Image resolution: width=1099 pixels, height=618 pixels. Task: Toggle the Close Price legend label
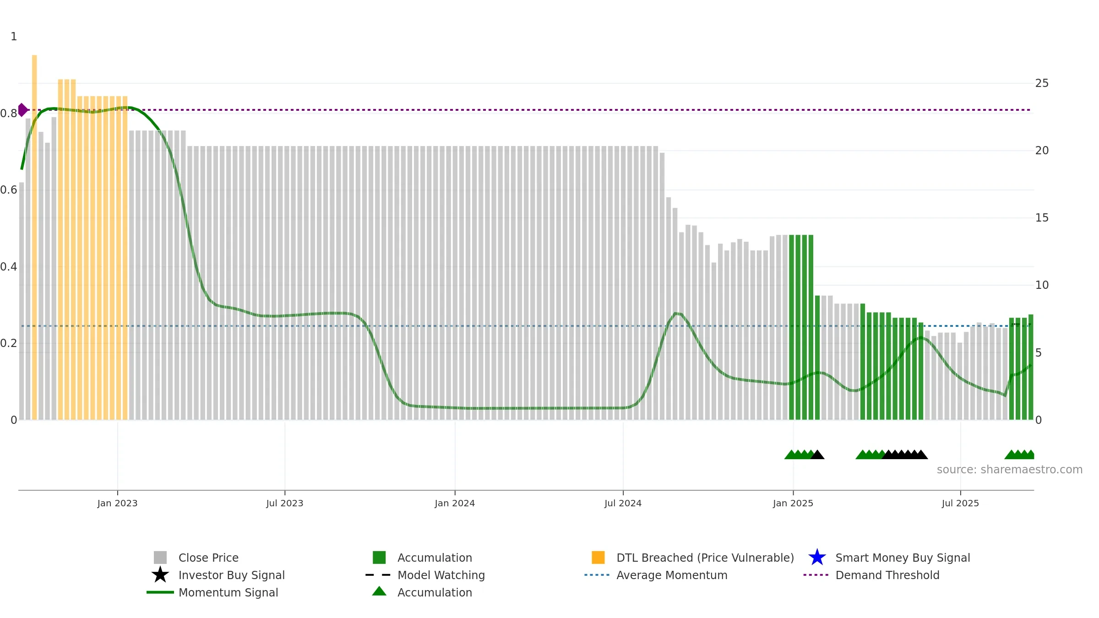click(208, 558)
